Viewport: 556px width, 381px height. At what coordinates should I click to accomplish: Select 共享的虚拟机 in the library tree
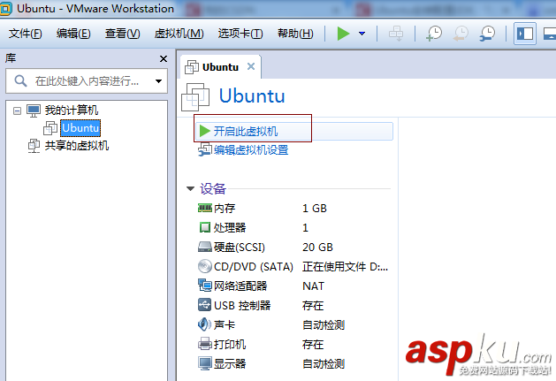pyautogui.click(x=77, y=146)
